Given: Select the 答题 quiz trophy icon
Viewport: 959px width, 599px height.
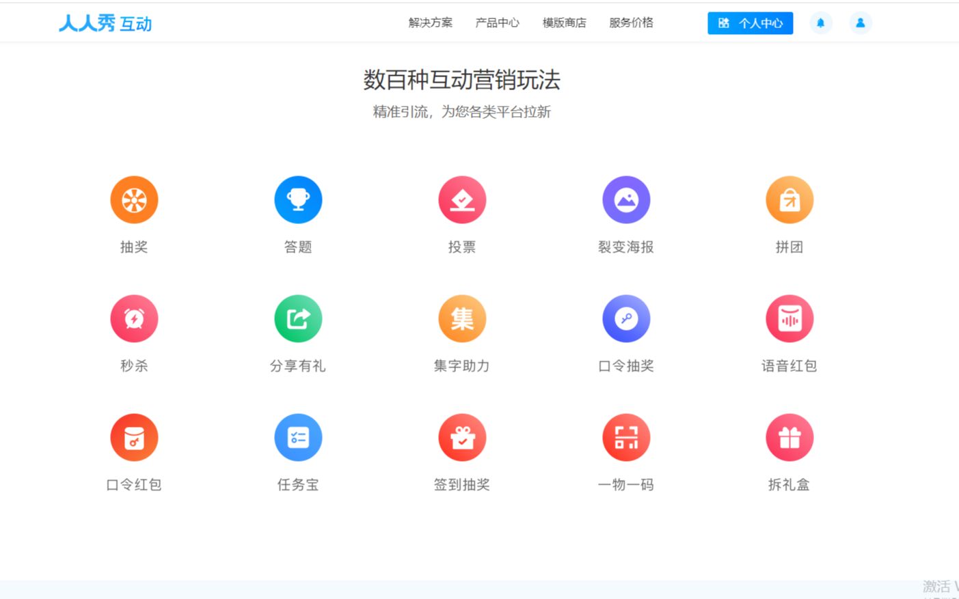Looking at the screenshot, I should point(298,199).
